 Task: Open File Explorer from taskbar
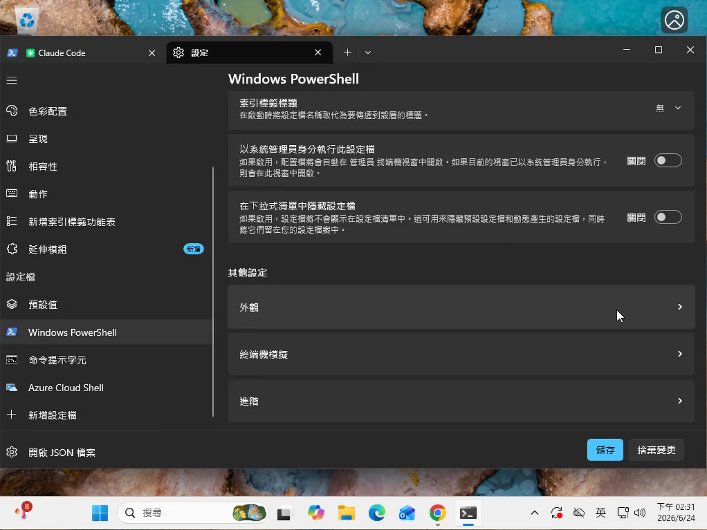click(346, 513)
